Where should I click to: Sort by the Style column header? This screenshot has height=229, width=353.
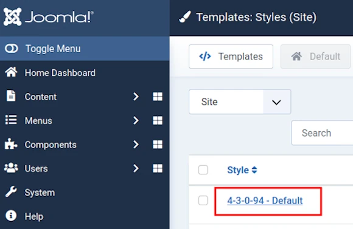click(x=242, y=170)
